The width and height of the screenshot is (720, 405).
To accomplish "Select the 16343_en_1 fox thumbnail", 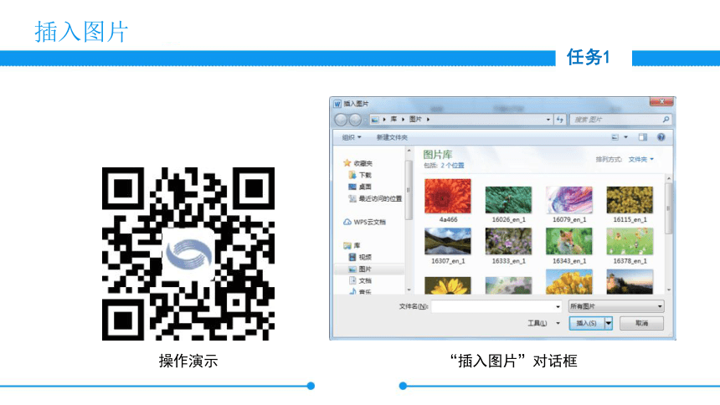I will (x=569, y=241).
